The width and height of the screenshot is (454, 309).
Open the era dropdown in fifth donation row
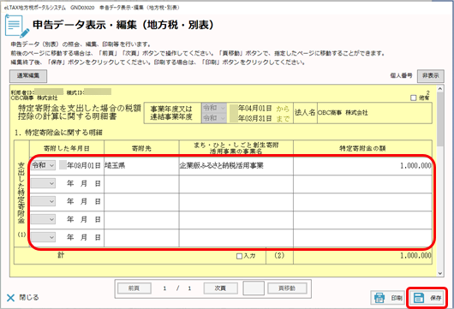click(x=43, y=238)
